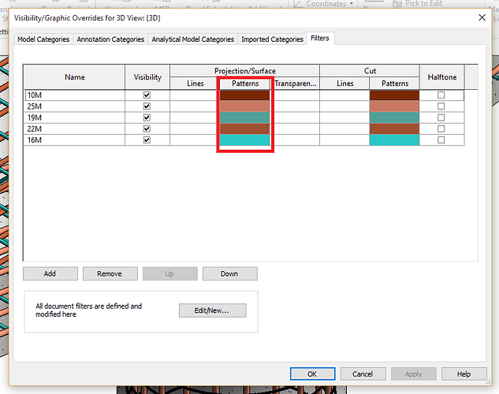Select the Filters tab

coord(320,38)
